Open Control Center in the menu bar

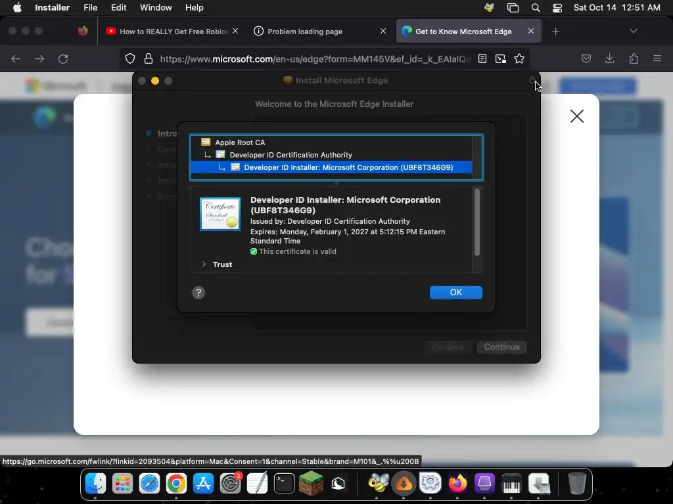(557, 8)
